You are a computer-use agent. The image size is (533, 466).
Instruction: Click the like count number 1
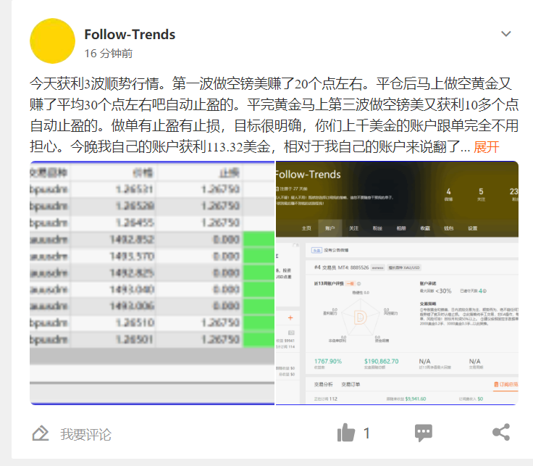point(366,433)
